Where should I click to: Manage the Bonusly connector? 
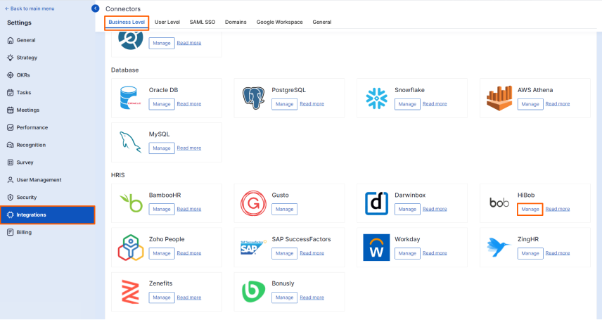coord(285,297)
